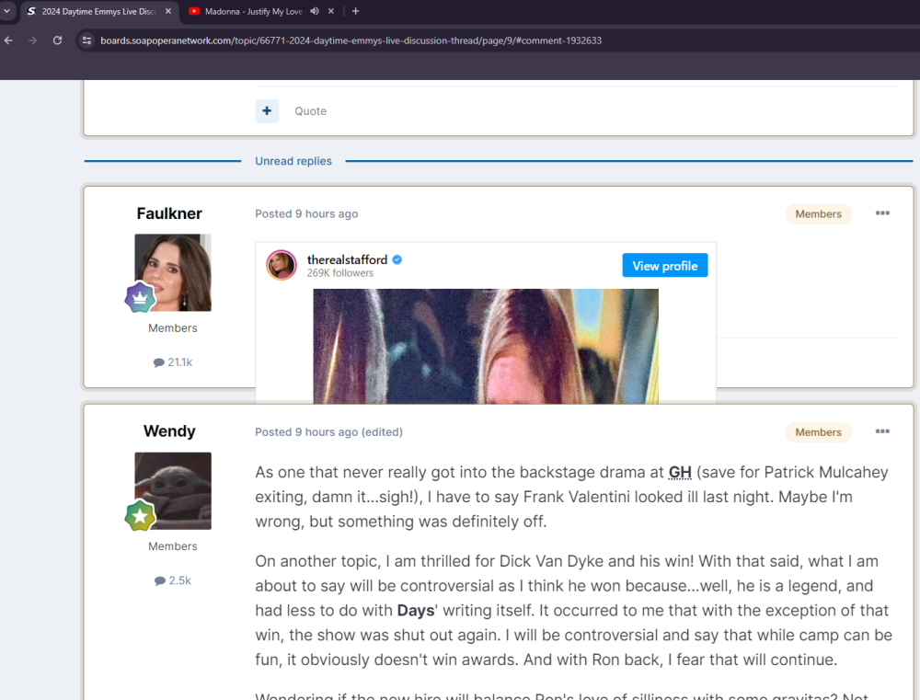Click Faulkner's profile avatar
This screenshot has width=920, height=700.
coord(173,272)
